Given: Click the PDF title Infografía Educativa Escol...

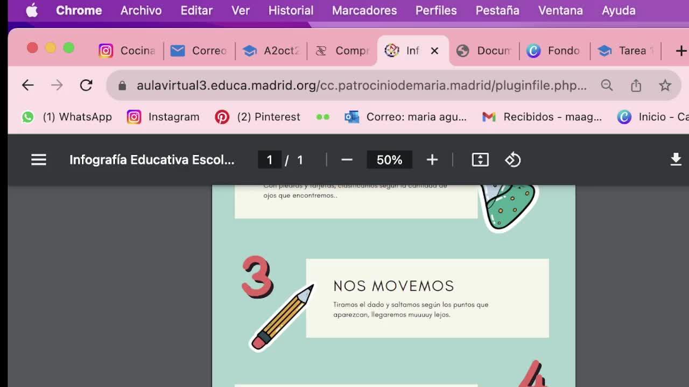Looking at the screenshot, I should pos(152,160).
